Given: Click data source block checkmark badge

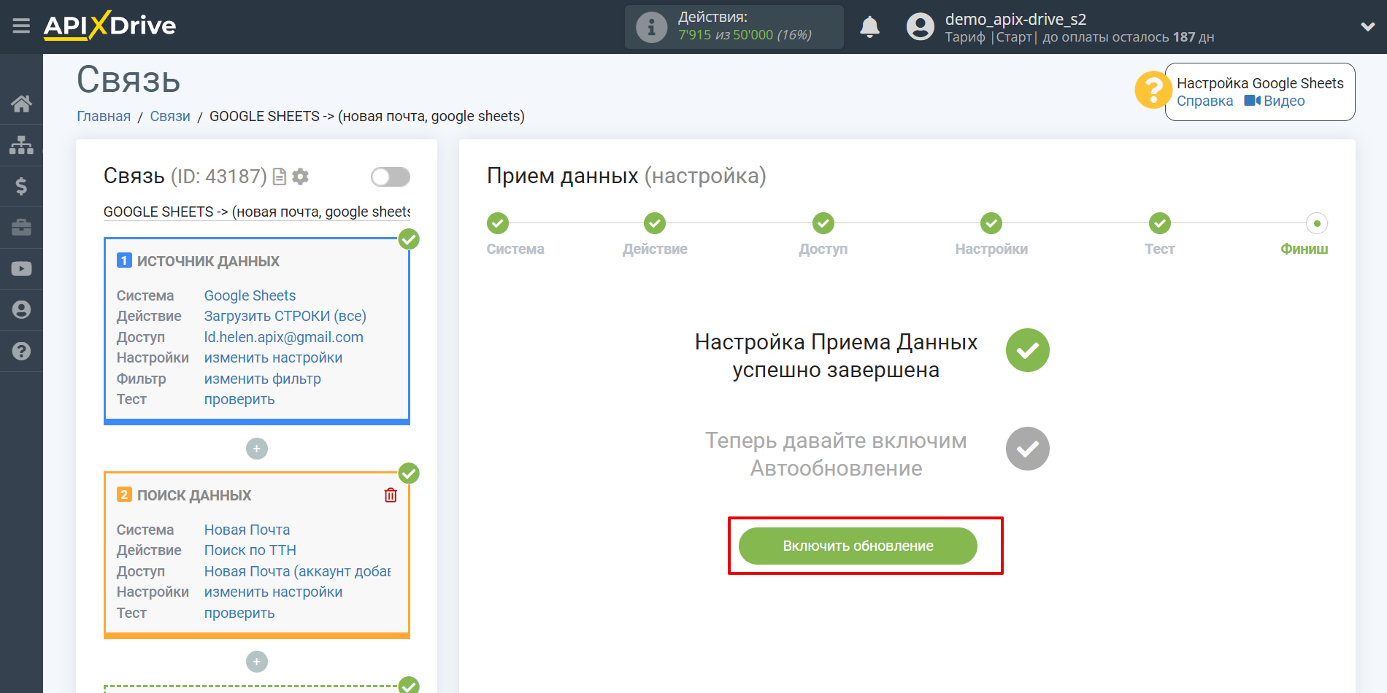Looking at the screenshot, I should [409, 239].
